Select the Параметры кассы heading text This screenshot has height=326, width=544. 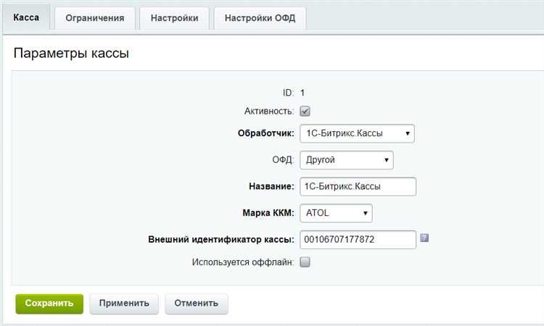[x=71, y=54]
